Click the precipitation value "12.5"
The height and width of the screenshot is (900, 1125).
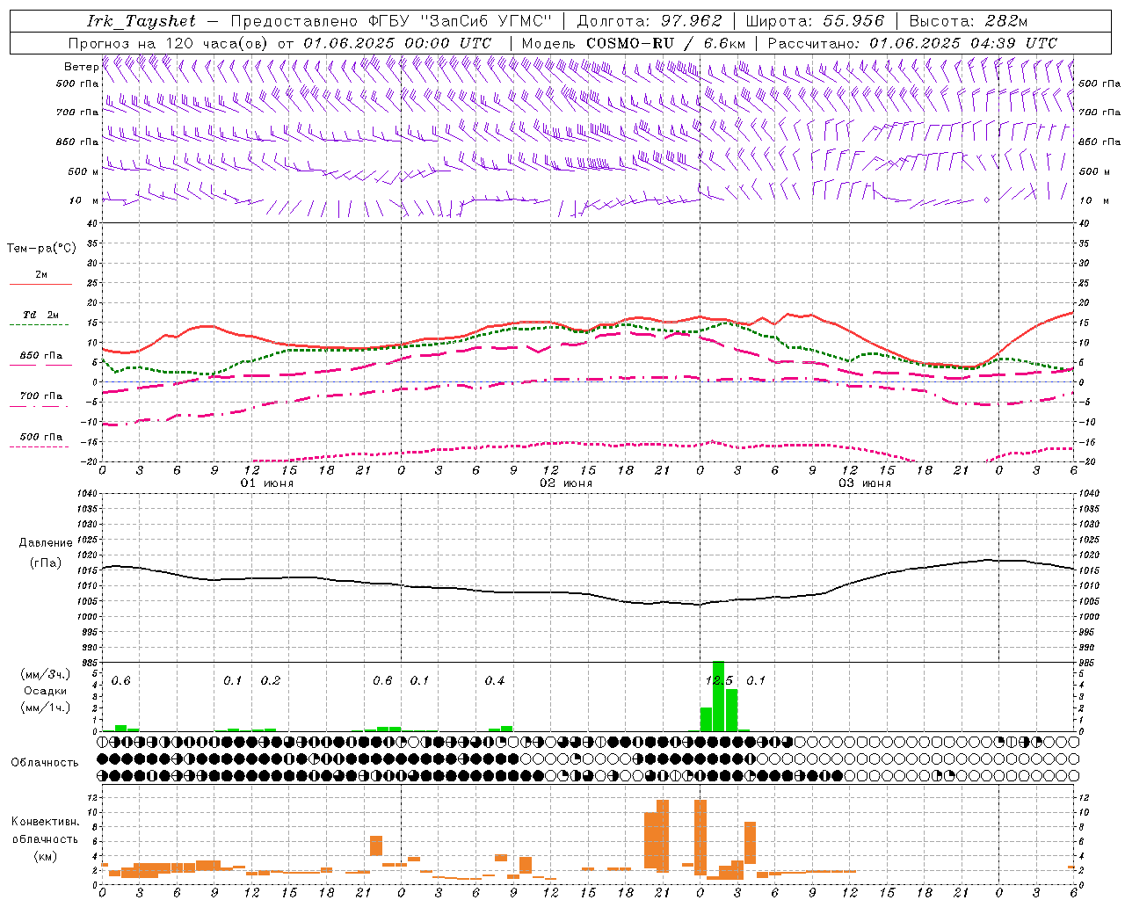click(x=719, y=681)
